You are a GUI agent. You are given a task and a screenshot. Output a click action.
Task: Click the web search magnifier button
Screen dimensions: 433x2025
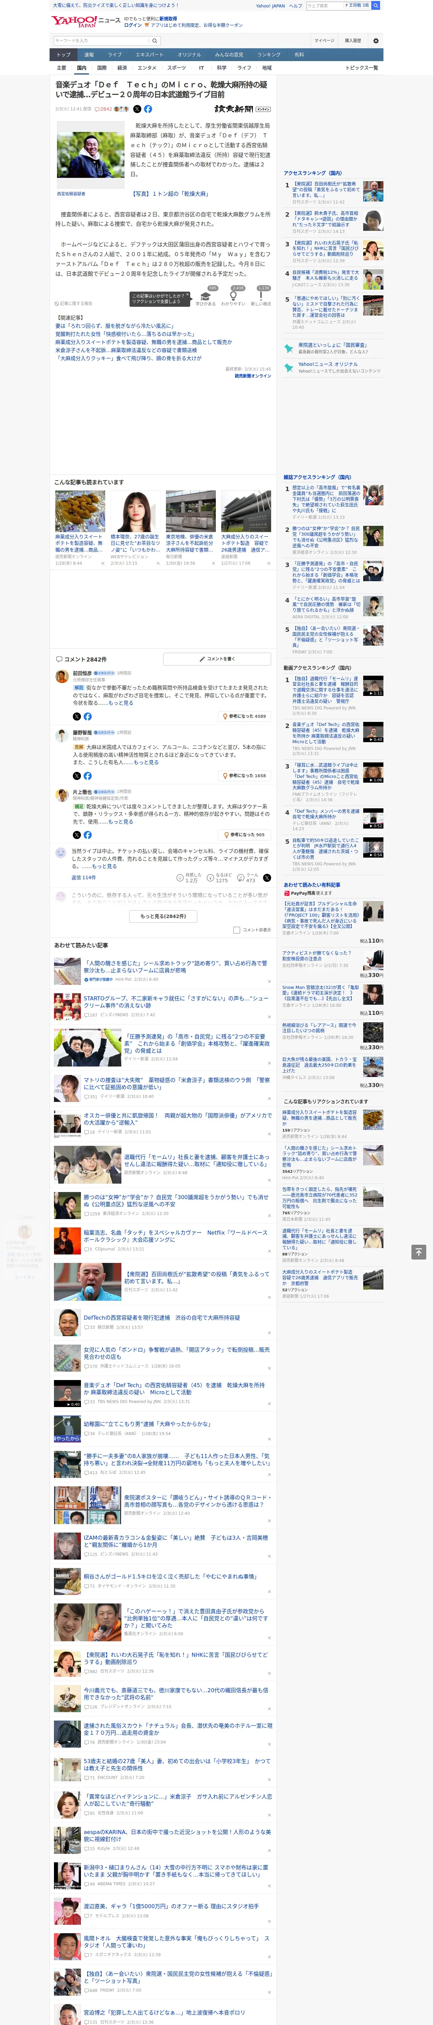tap(376, 5)
